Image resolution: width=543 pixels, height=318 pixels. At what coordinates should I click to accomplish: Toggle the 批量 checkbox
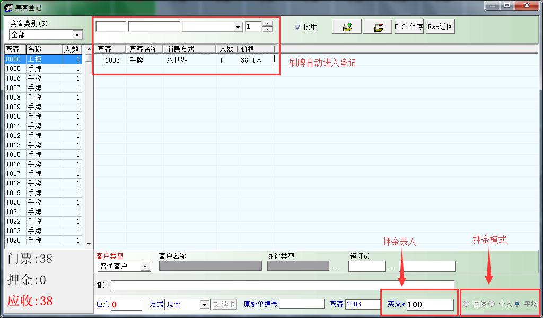point(297,27)
